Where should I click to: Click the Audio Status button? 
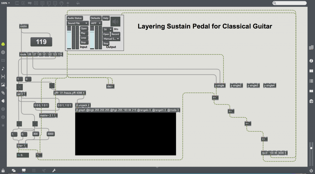point(75,18)
